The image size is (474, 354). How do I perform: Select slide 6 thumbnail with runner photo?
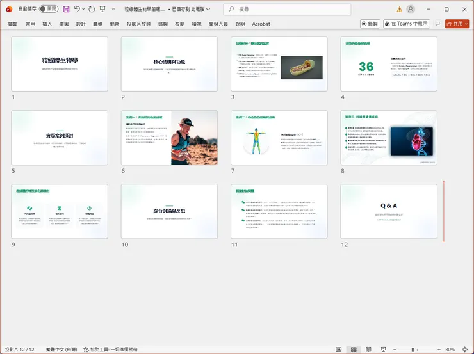(x=169, y=138)
